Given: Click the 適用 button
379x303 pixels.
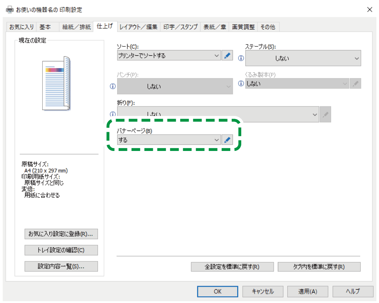Looking at the screenshot, I should pyautogui.click(x=308, y=291).
